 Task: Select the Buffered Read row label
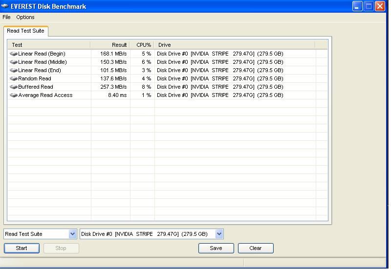click(36, 87)
